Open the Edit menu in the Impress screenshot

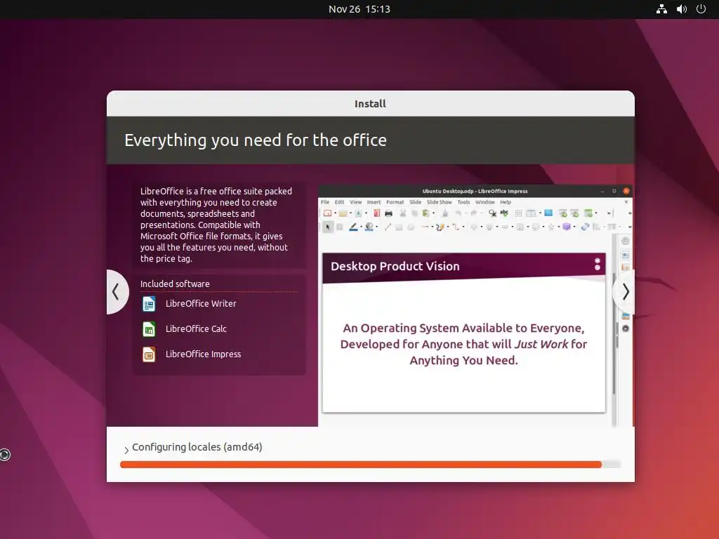[x=339, y=202]
